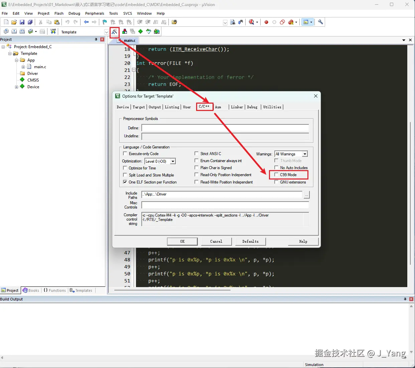Open the Manage Run-Time Environment green diamond icon
415x368 pixels.
[140, 31]
